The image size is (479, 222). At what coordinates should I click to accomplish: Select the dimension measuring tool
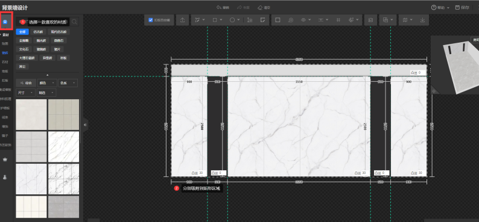coord(250,20)
